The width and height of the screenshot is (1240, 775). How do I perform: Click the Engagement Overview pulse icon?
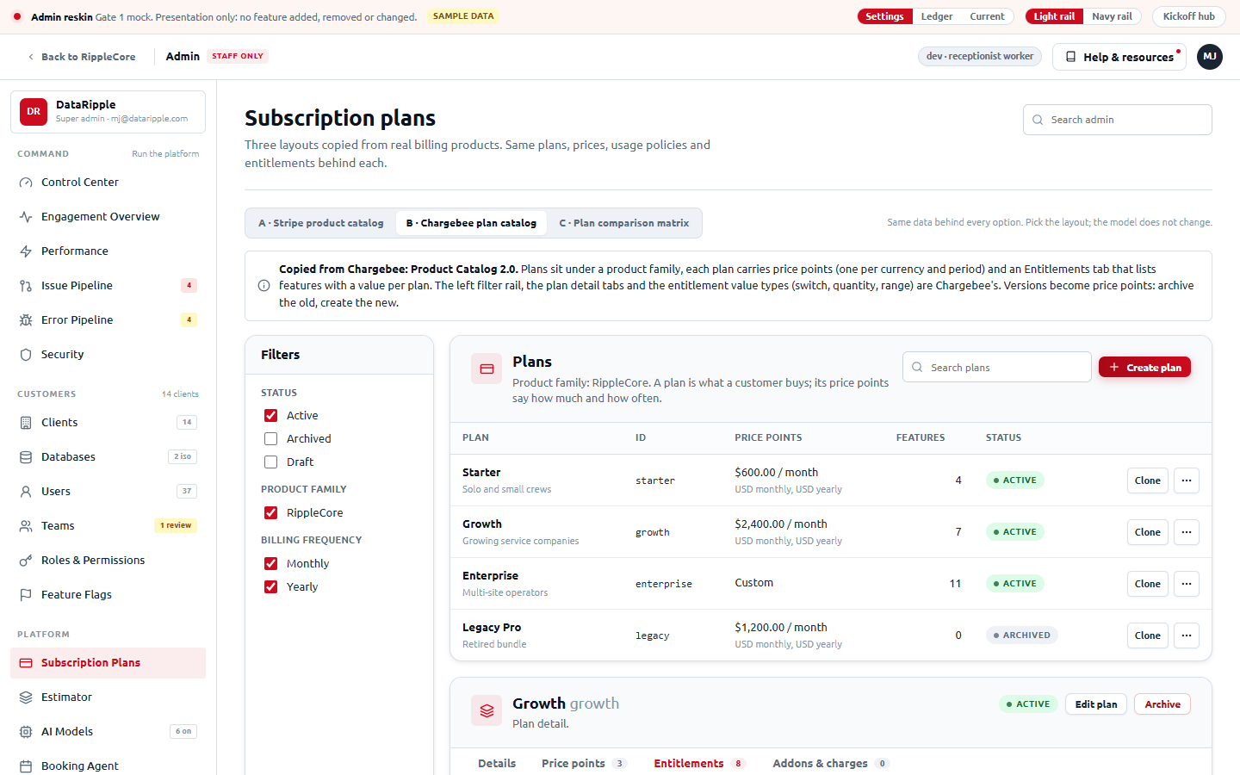[26, 217]
